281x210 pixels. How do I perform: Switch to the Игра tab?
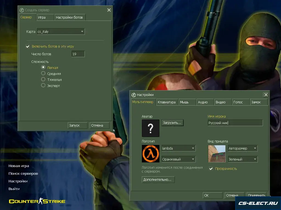45,17
